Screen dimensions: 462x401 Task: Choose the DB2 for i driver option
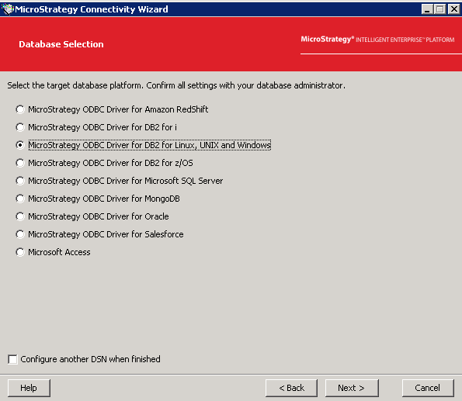click(96, 127)
